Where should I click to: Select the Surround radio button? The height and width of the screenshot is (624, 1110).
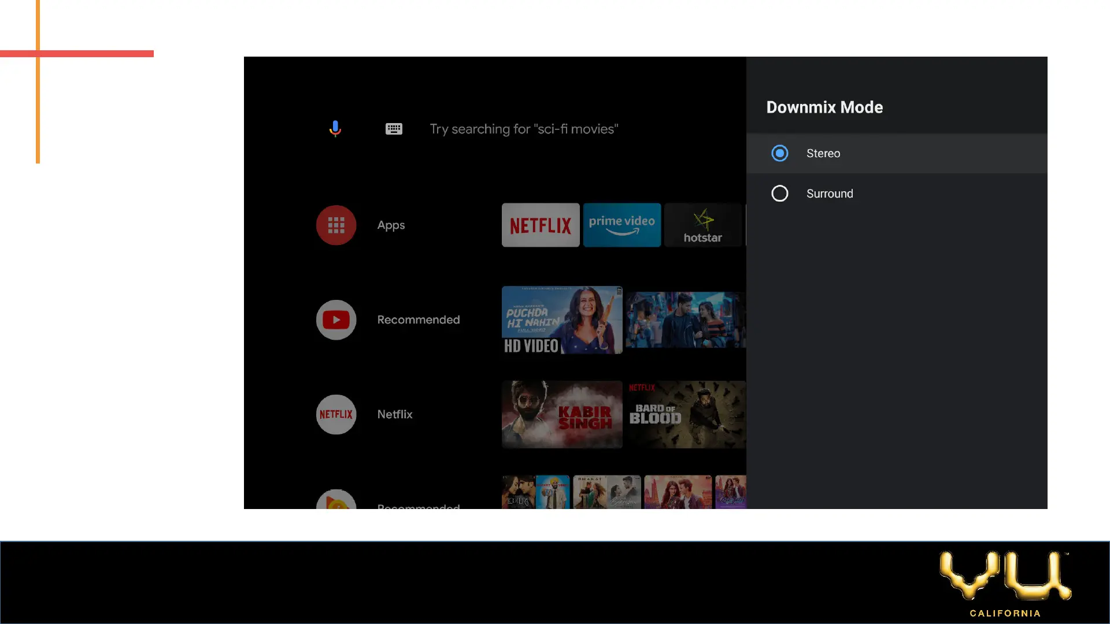[779, 194]
